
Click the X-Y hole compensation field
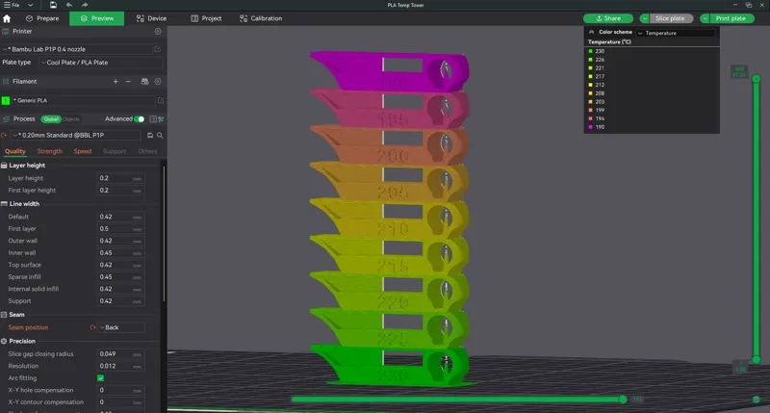point(121,391)
